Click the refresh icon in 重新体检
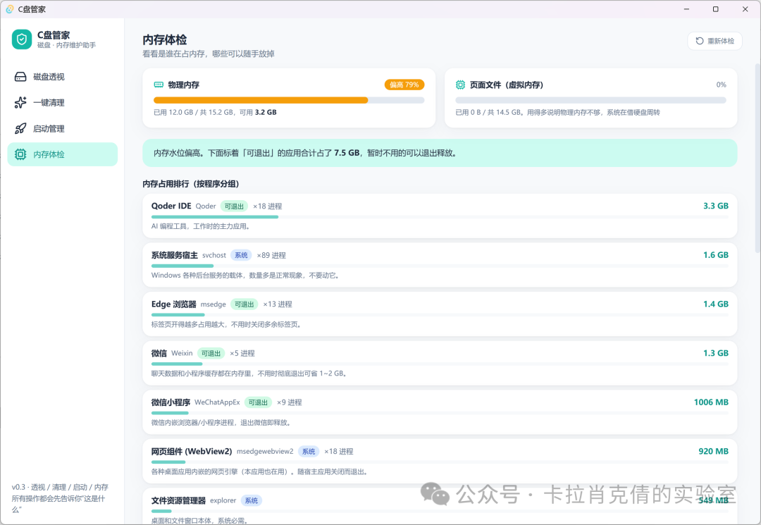The image size is (761, 525). (700, 41)
